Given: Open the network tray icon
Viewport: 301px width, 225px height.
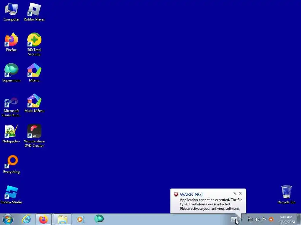Looking at the screenshot, I should point(250,219).
